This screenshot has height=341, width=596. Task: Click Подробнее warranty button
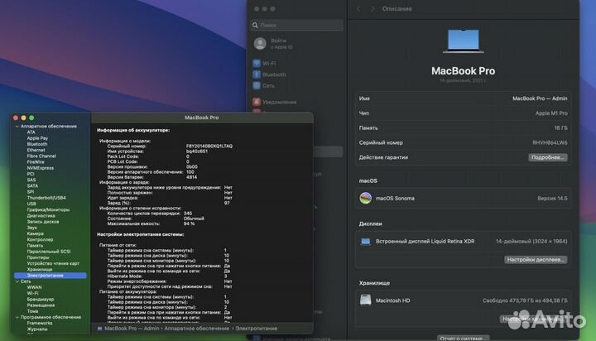pos(547,157)
